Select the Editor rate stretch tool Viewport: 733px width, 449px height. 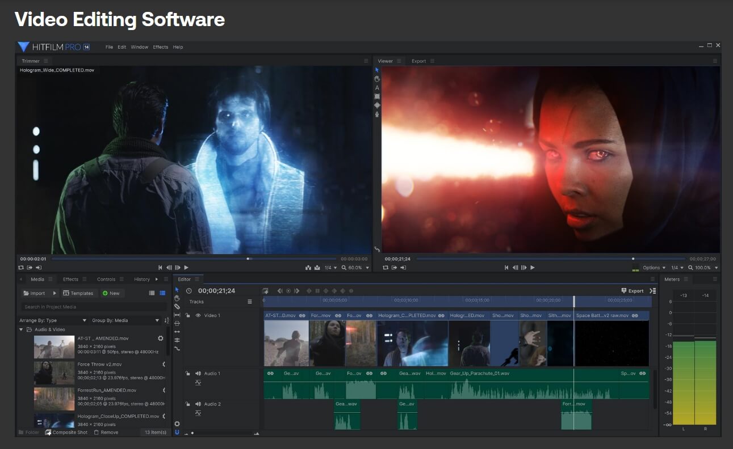pyautogui.click(x=177, y=349)
